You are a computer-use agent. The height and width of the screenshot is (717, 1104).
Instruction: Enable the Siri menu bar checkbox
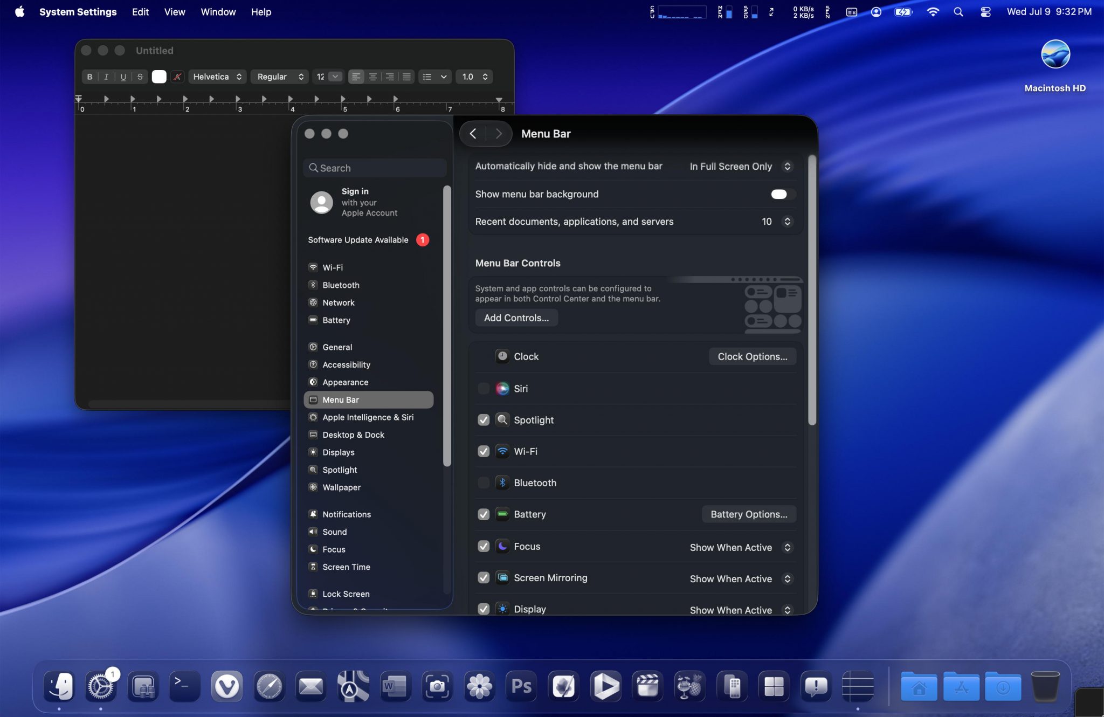point(484,389)
